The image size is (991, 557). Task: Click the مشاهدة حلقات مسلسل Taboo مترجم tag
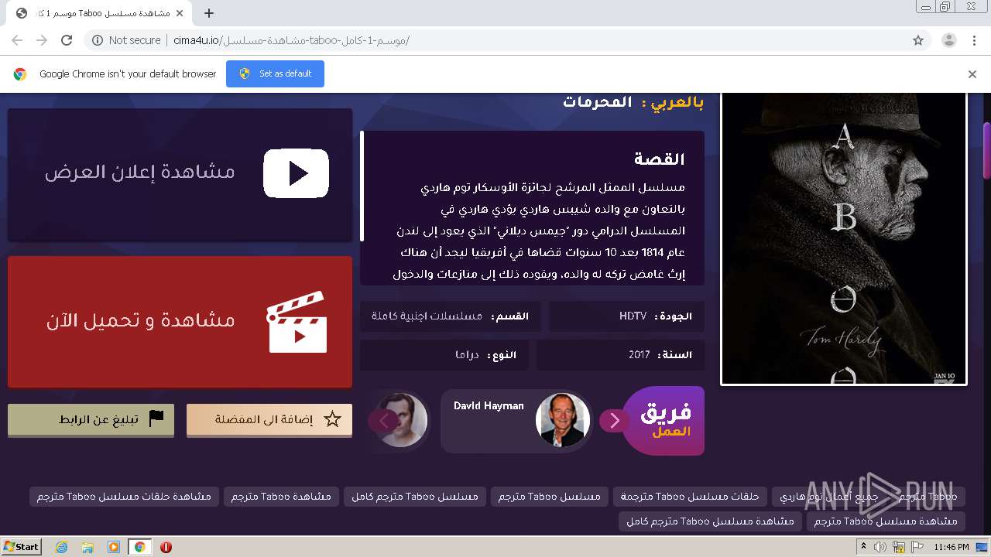point(124,496)
